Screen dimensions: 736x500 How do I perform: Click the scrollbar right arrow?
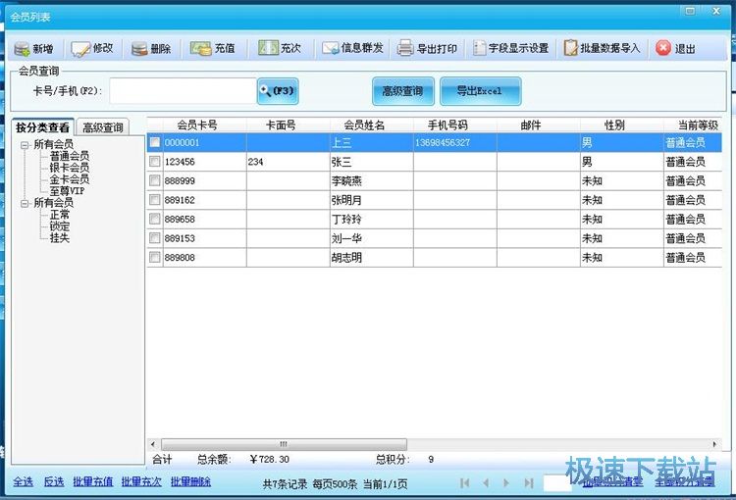point(714,444)
